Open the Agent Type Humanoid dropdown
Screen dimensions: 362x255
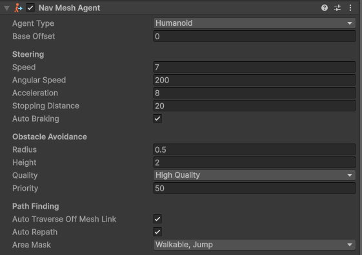click(254, 23)
